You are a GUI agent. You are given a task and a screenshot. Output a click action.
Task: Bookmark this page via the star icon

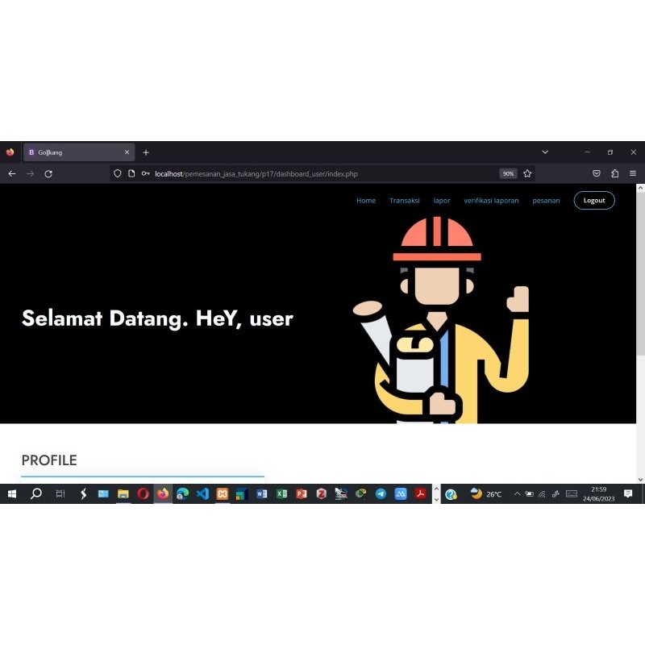pos(527,173)
